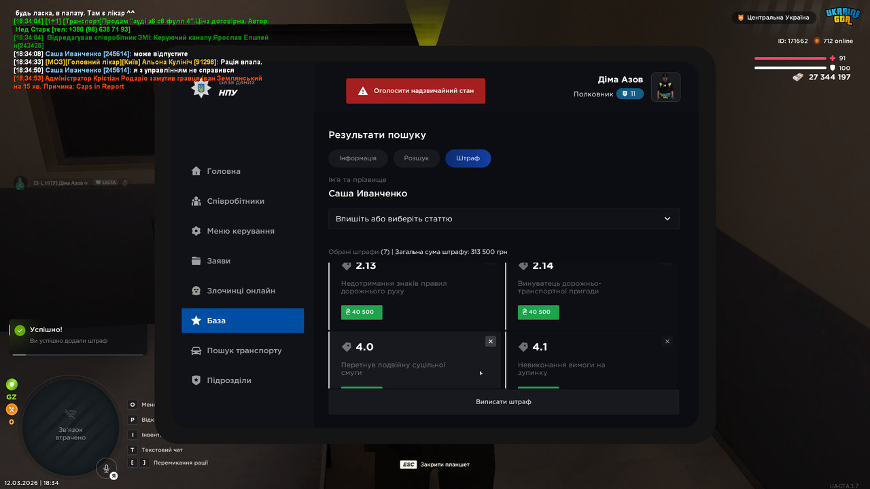Image resolution: width=870 pixels, height=489 pixels.
Task: Click fine text Перетнув подвійну суцільної смуги
Action: coord(394,369)
